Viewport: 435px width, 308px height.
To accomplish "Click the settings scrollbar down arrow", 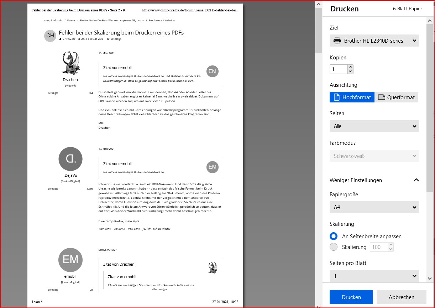I will pos(430,278).
